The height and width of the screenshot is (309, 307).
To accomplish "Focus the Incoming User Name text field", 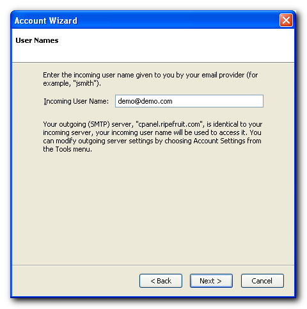I will coord(189,101).
